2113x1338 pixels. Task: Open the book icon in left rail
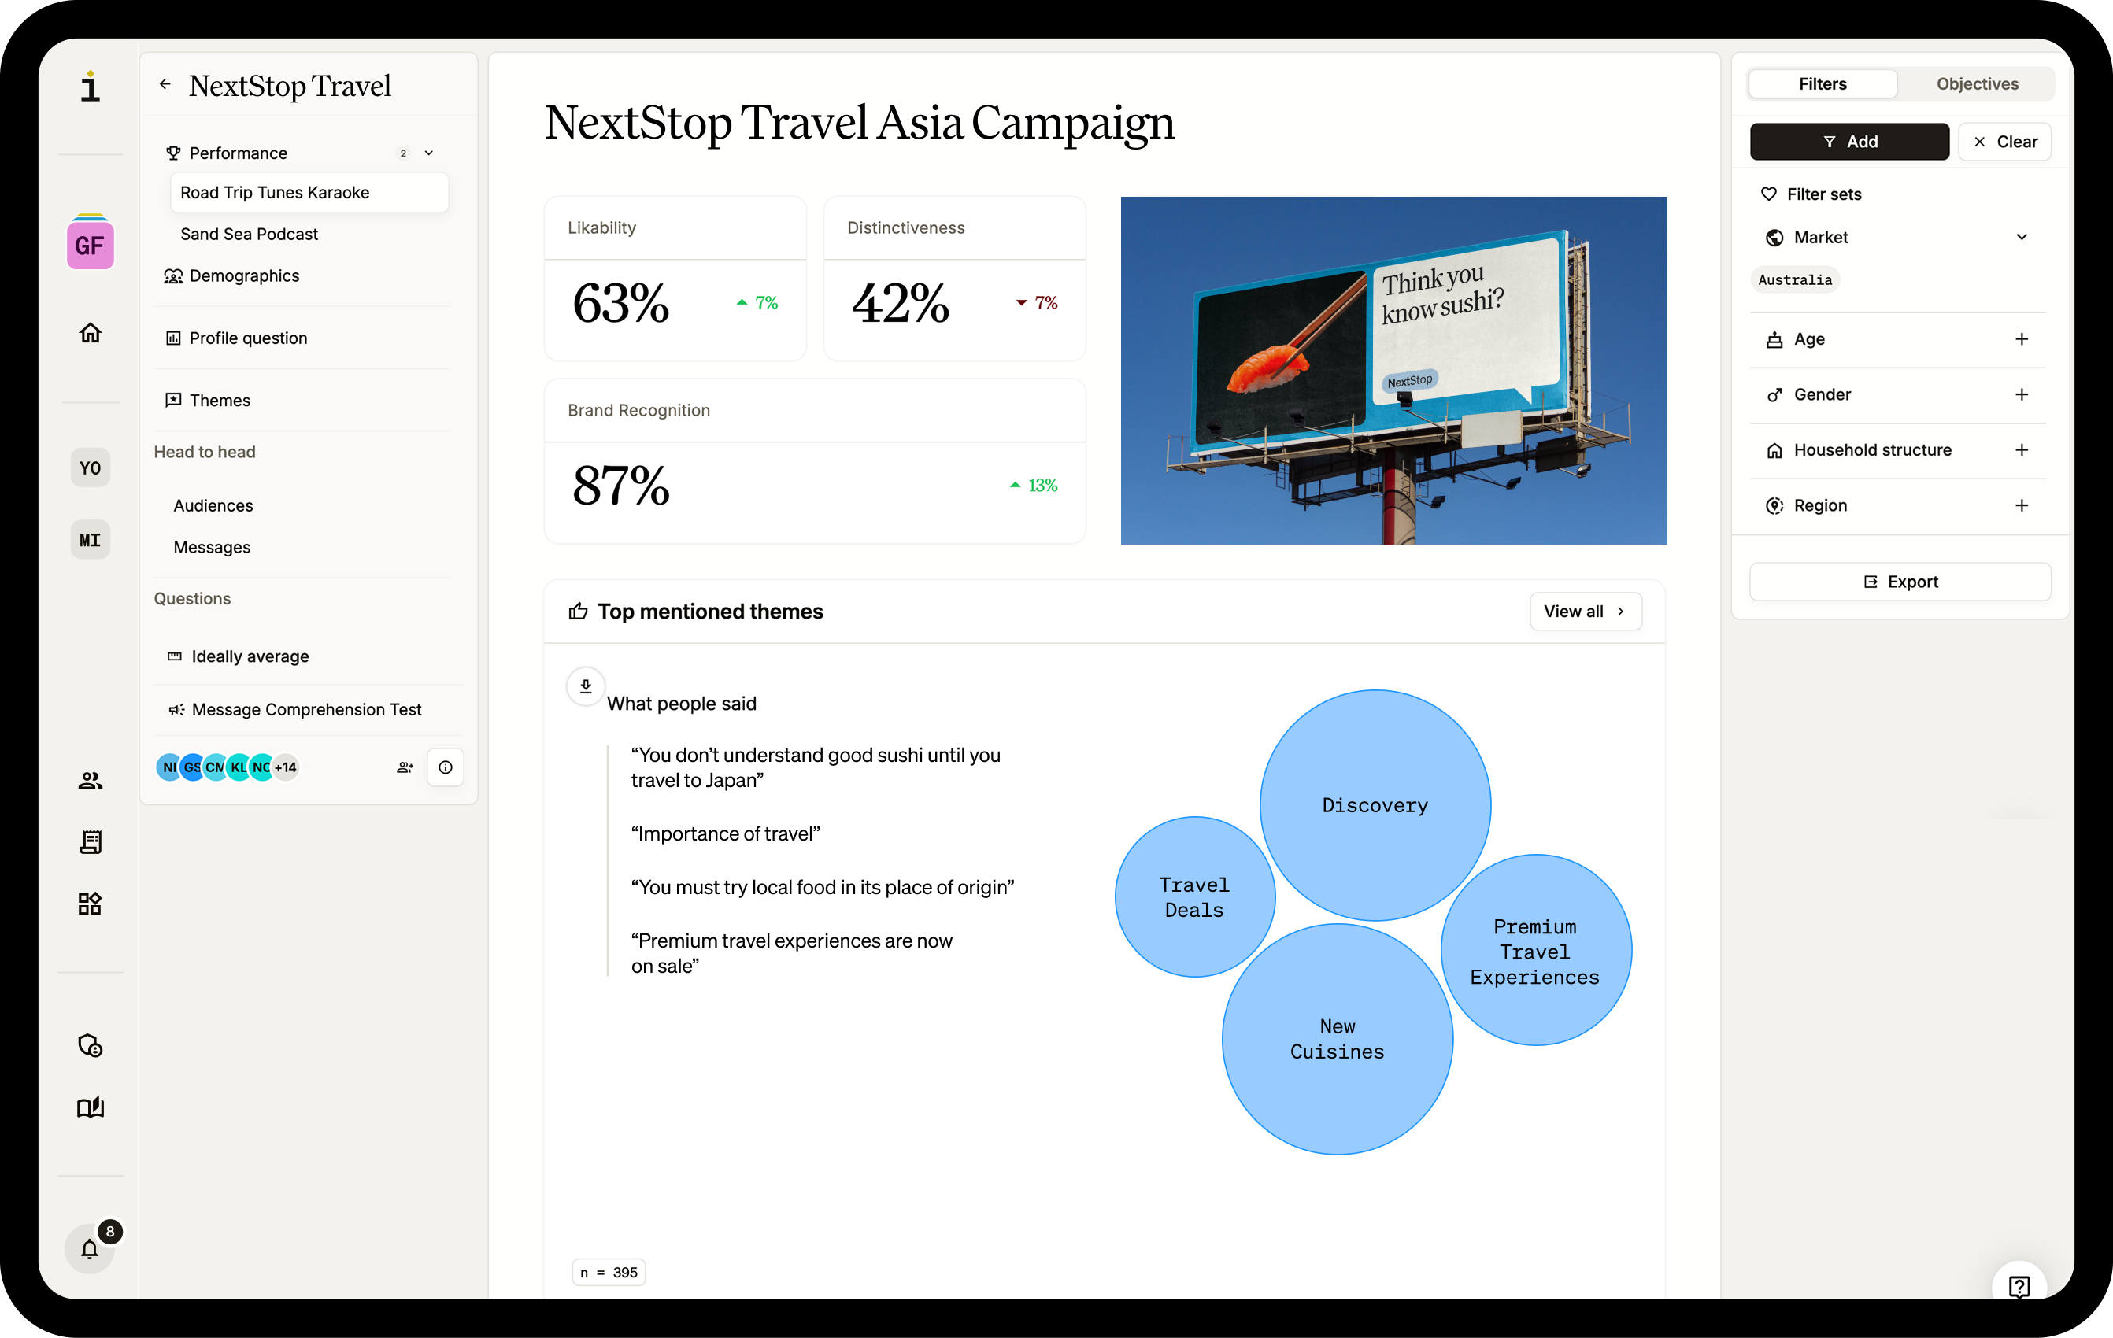tap(91, 1107)
